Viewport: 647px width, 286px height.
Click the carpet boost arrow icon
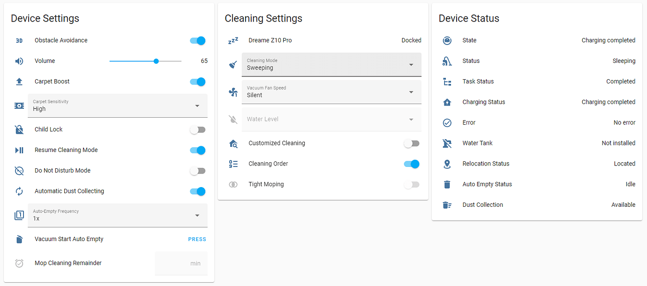click(x=19, y=81)
